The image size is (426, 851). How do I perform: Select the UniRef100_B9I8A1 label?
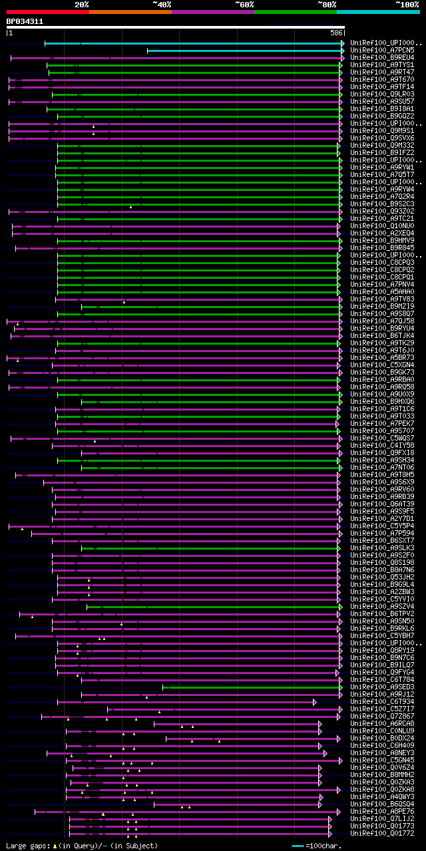pos(382,108)
